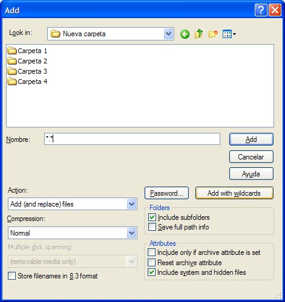Screen dimensions: 285x302
Task: Go back using the green arrow icon
Action: pyautogui.click(x=185, y=34)
